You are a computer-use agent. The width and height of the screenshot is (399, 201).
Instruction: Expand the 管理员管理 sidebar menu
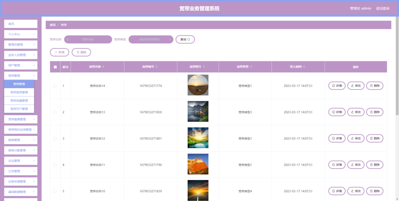pos(21,44)
